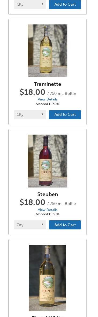Open the Steuben red bottle photo

point(48,161)
